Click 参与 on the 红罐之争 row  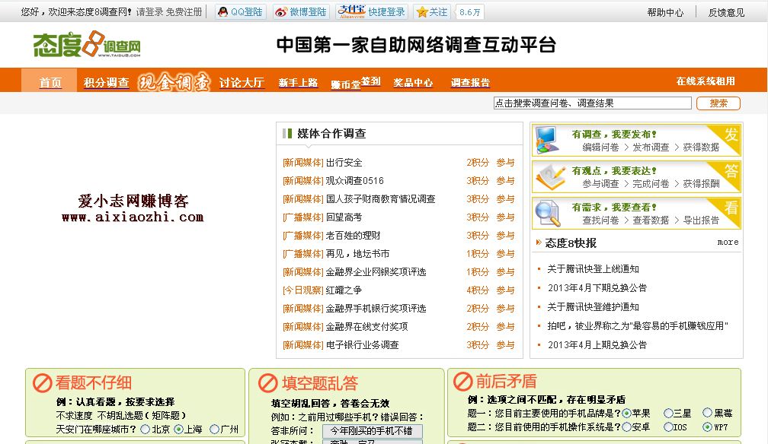[505, 290]
